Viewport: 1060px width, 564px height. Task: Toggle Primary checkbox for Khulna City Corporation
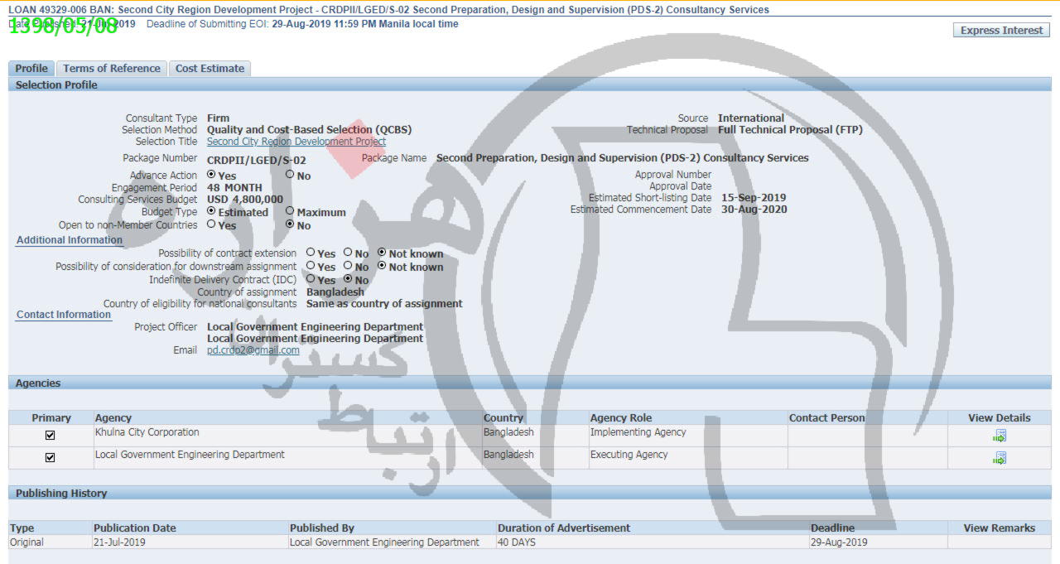[51, 436]
